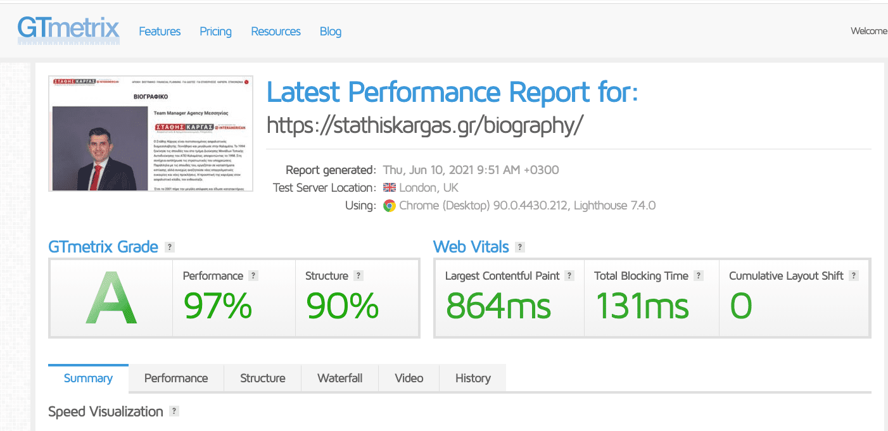Screen dimensions: 888x431
Task: Switch to the Performance tab
Action: pyautogui.click(x=176, y=378)
